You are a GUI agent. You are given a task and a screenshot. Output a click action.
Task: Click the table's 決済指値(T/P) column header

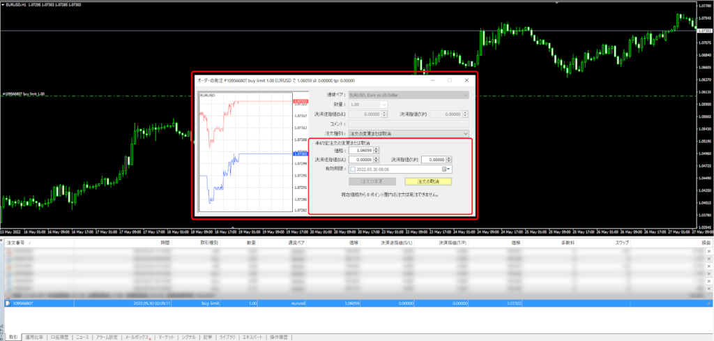tap(442, 243)
